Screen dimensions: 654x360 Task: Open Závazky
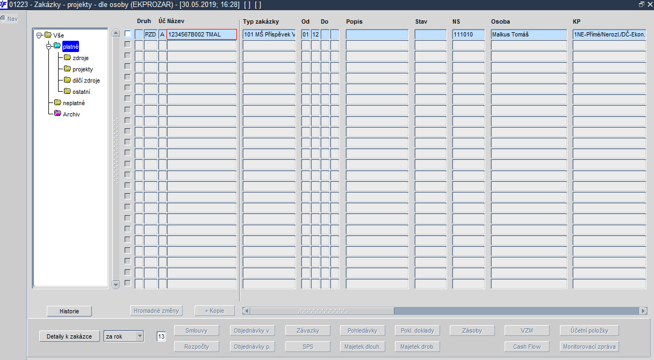[x=307, y=330]
